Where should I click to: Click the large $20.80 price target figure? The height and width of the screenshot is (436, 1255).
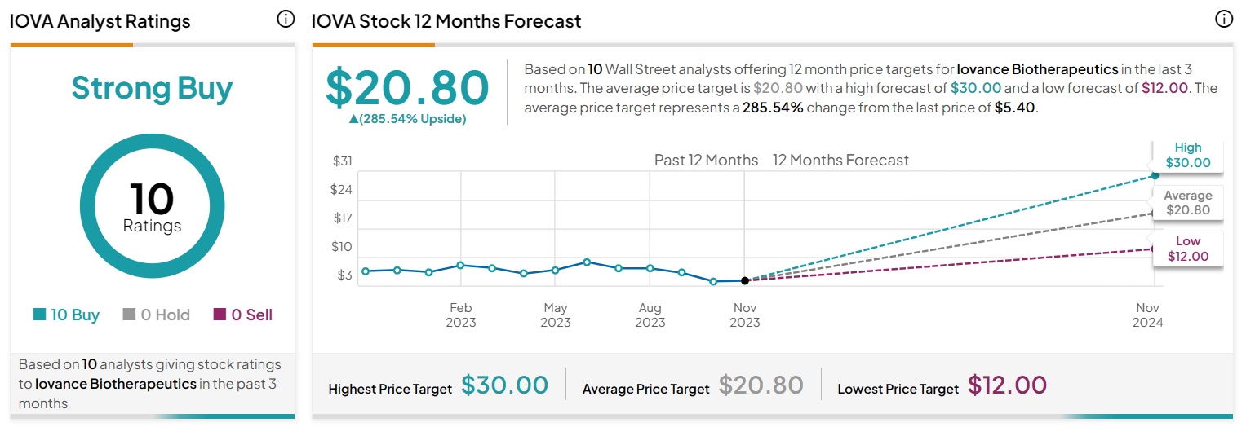[x=407, y=87]
